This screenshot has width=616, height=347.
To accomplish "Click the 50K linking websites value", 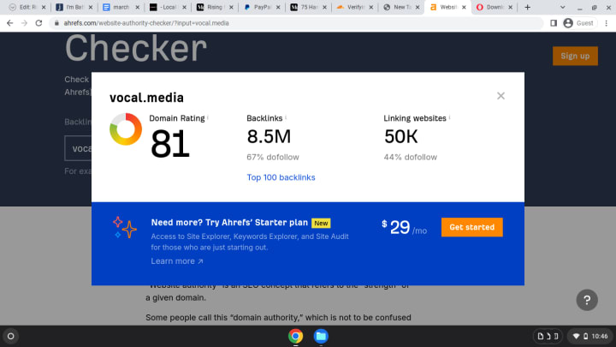I will 400,137.
